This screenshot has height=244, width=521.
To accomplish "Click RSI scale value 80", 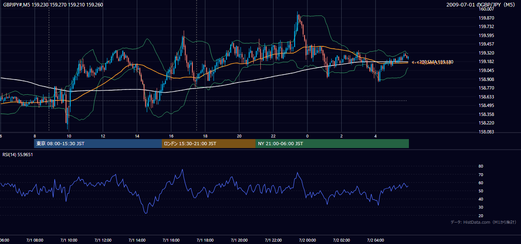I will (x=481, y=166).
